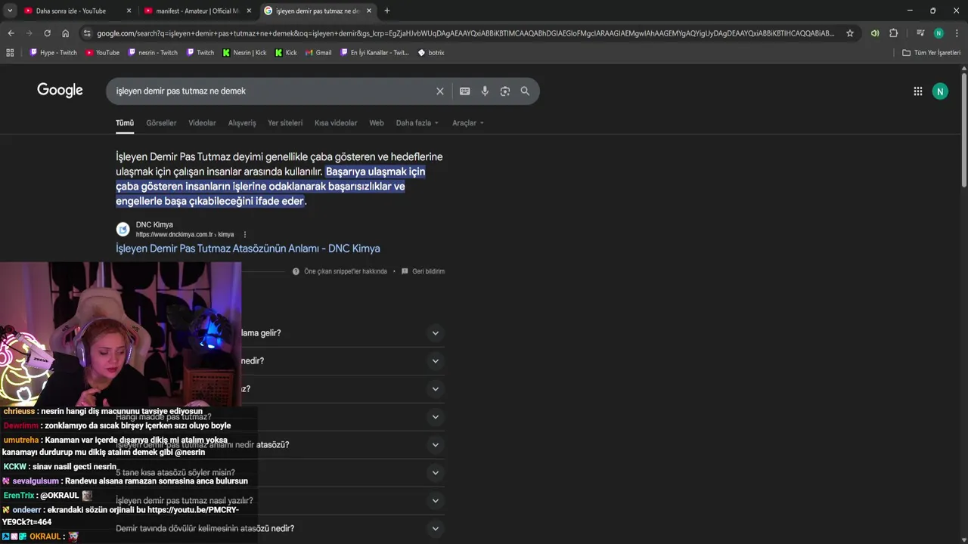This screenshot has width=968, height=544.
Task: Open the DNC Kimya result title link
Action: pyautogui.click(x=248, y=249)
